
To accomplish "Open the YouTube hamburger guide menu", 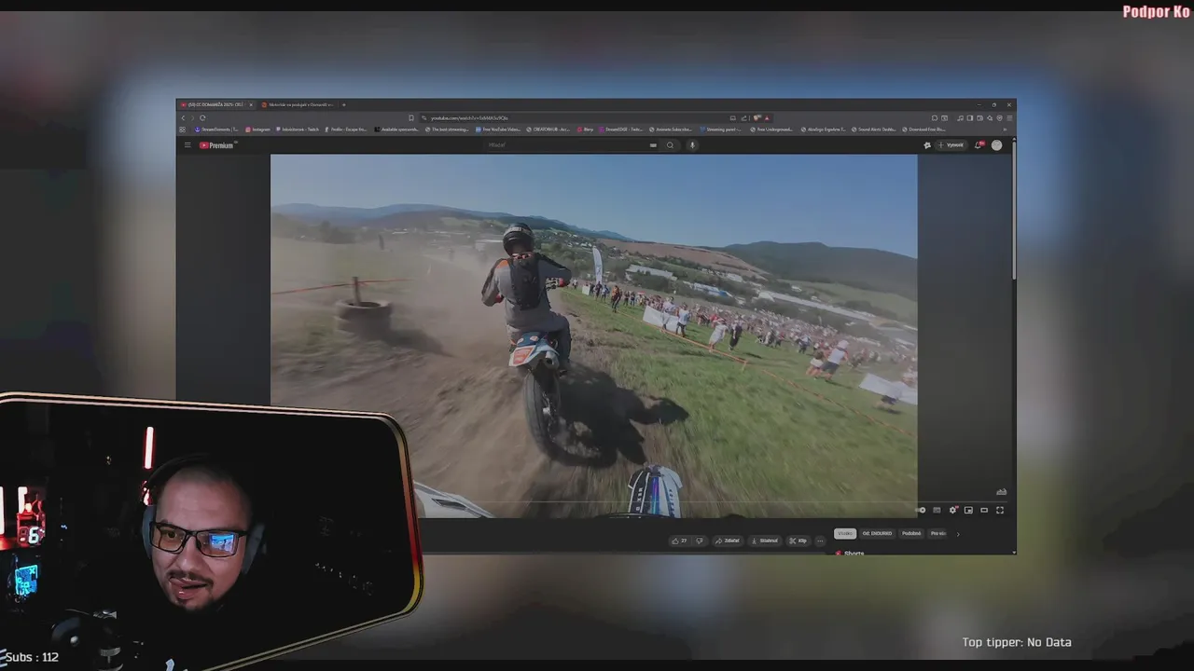I will pos(187,145).
